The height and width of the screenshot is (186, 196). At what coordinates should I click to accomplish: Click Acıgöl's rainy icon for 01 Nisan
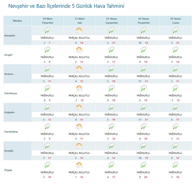click(x=111, y=50)
